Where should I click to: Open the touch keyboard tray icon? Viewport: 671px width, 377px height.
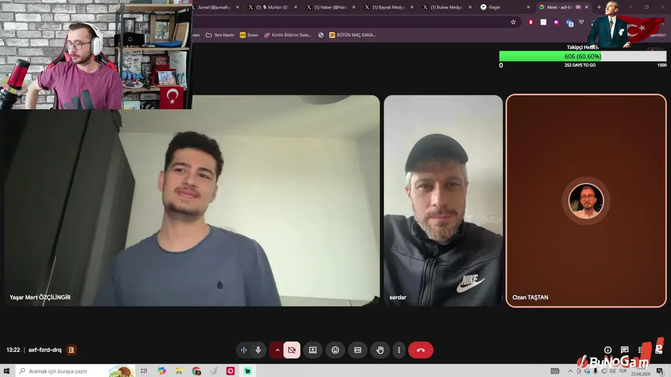click(x=555, y=371)
